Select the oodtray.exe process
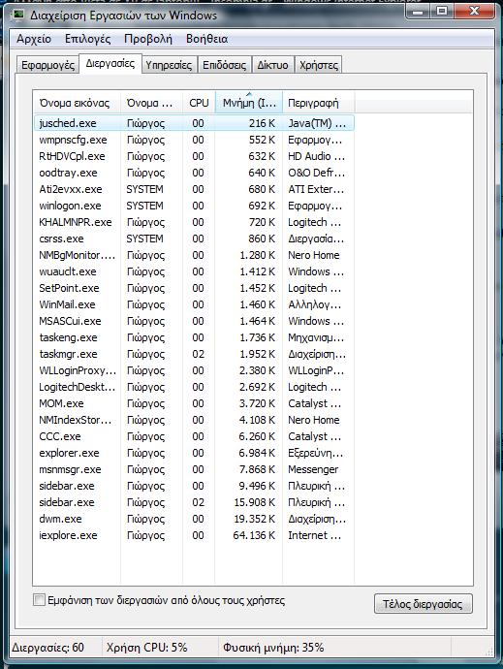Screen dimensions: 503x669 [x=194, y=173]
